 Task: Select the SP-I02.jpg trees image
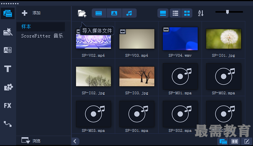pos(93,77)
